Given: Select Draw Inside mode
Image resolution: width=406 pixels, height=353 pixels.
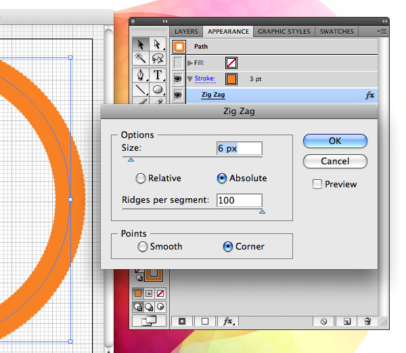Looking at the screenshot, I should 160,307.
